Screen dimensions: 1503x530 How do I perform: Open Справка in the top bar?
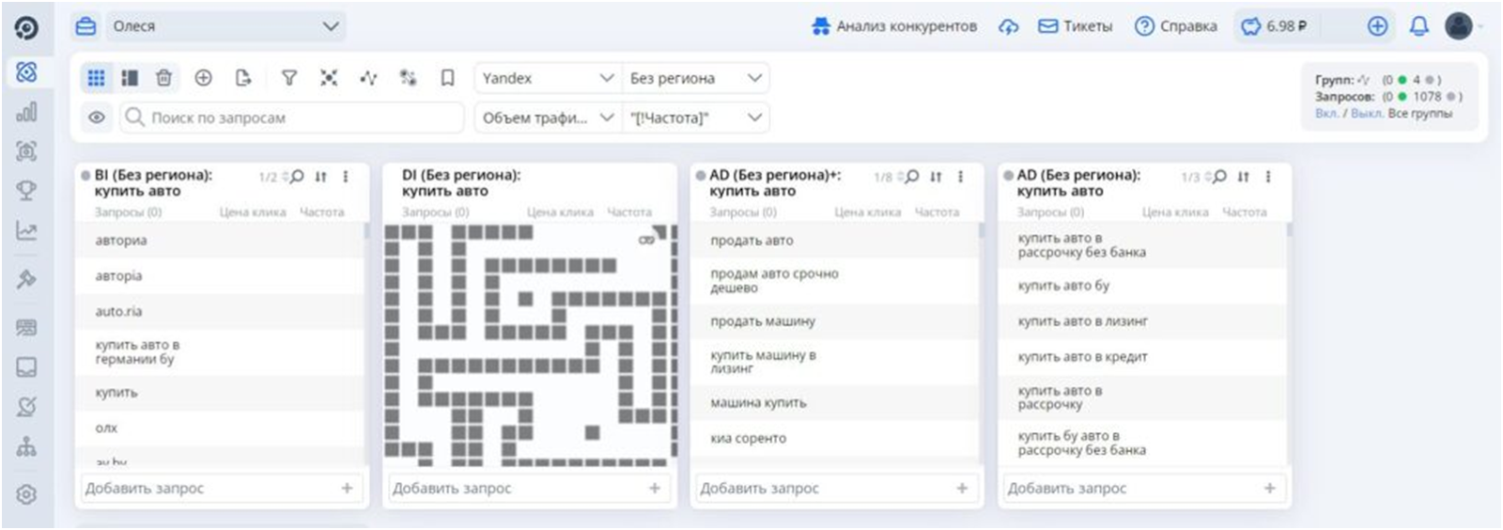point(1176,26)
